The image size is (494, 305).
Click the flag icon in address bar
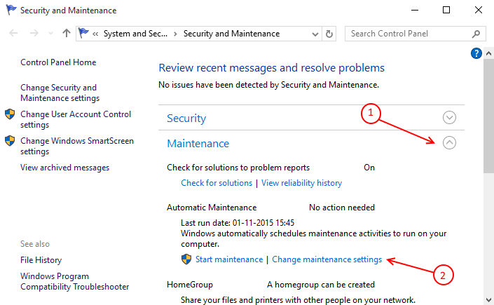click(83, 33)
